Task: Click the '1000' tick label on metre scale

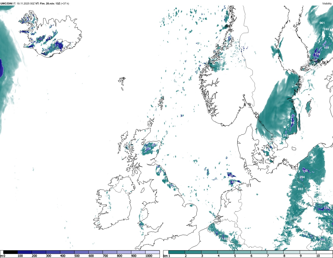Action: point(149,256)
